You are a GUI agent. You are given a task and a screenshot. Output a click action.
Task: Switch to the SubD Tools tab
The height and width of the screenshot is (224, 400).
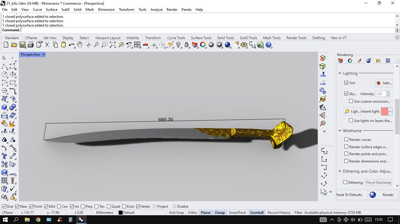[248, 38]
